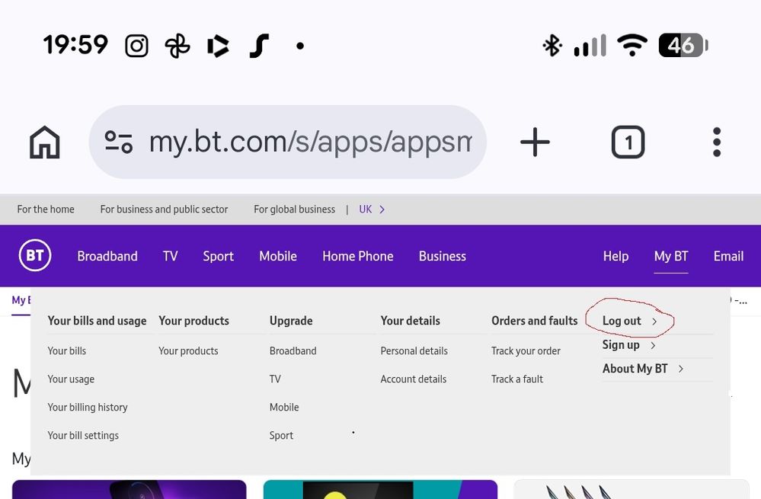Tap the browser home icon
This screenshot has height=499, width=761.
pos(45,142)
